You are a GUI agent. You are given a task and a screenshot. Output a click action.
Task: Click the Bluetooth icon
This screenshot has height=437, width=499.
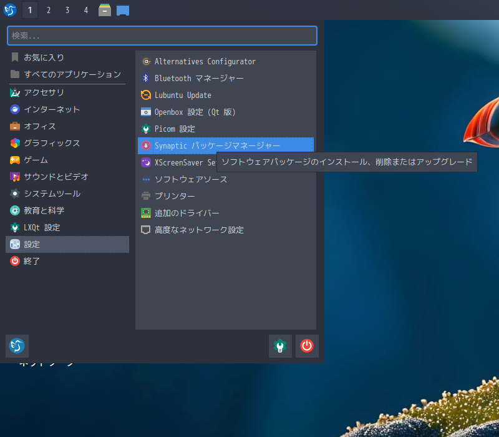click(146, 79)
